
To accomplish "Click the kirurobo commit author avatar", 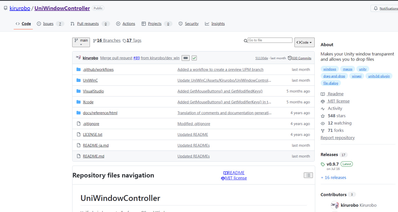I will coord(78,58).
